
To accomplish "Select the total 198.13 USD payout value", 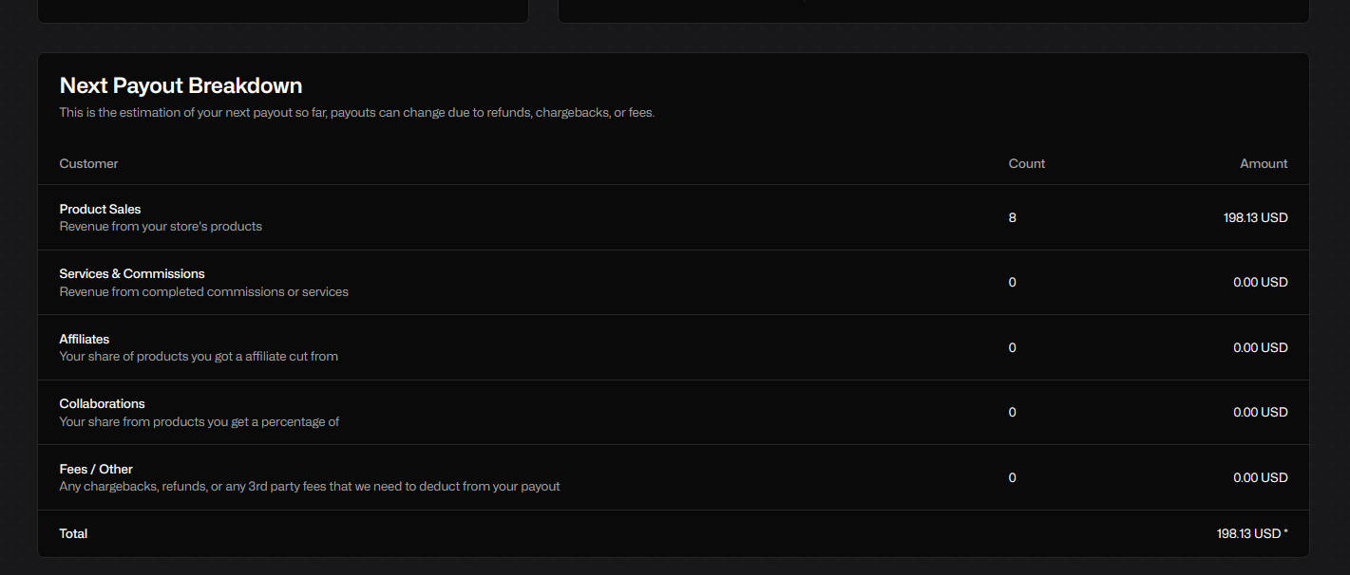I will [x=1251, y=533].
